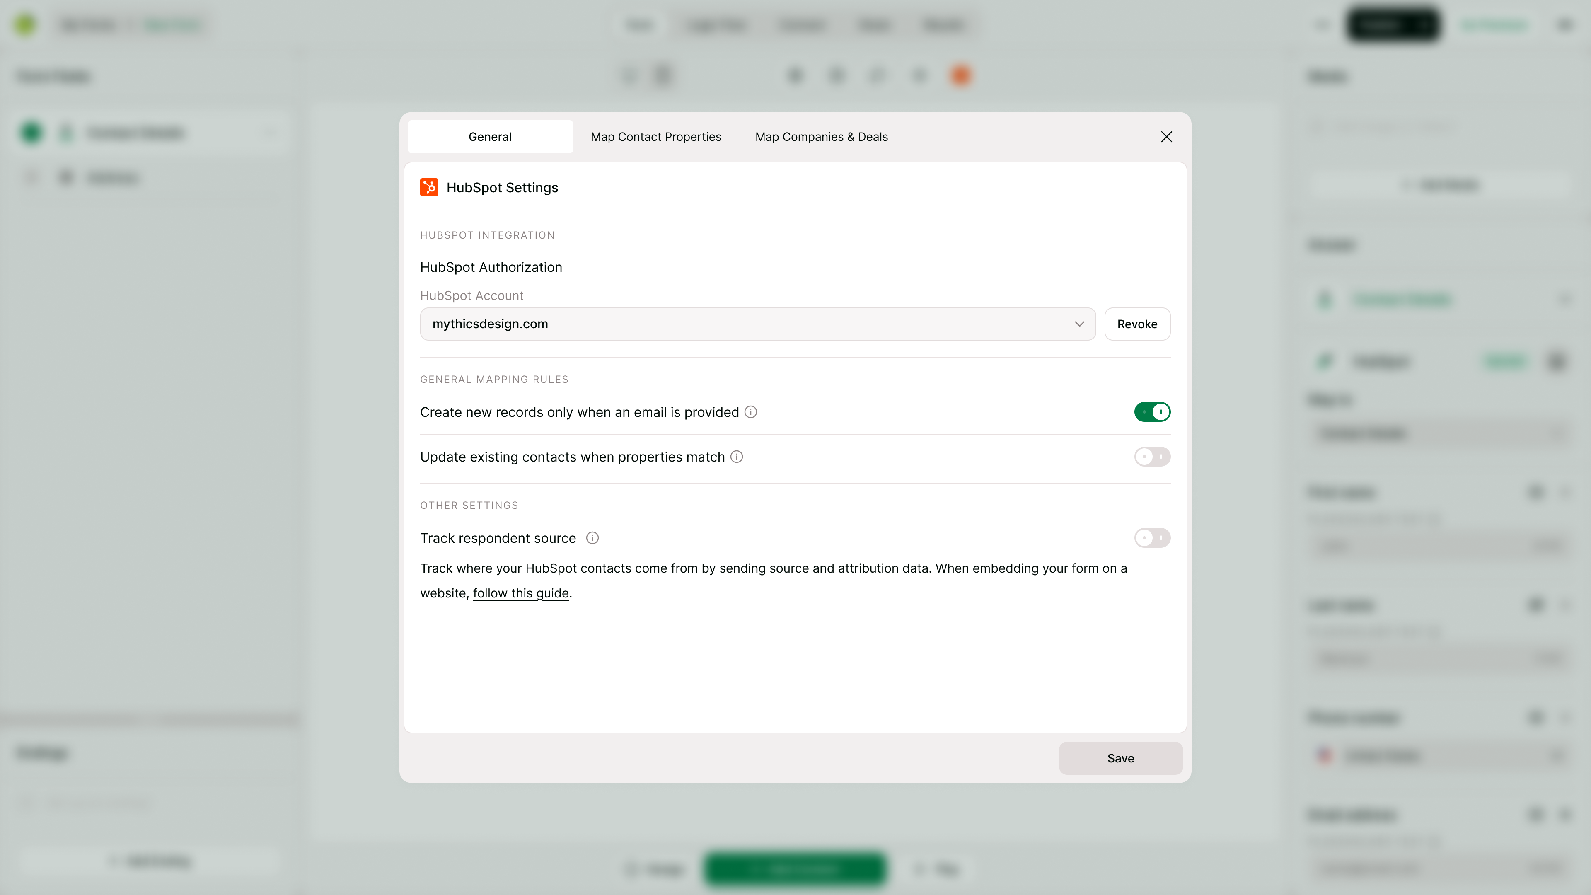Open the follow this guide link
1591x895 pixels.
coord(521,594)
